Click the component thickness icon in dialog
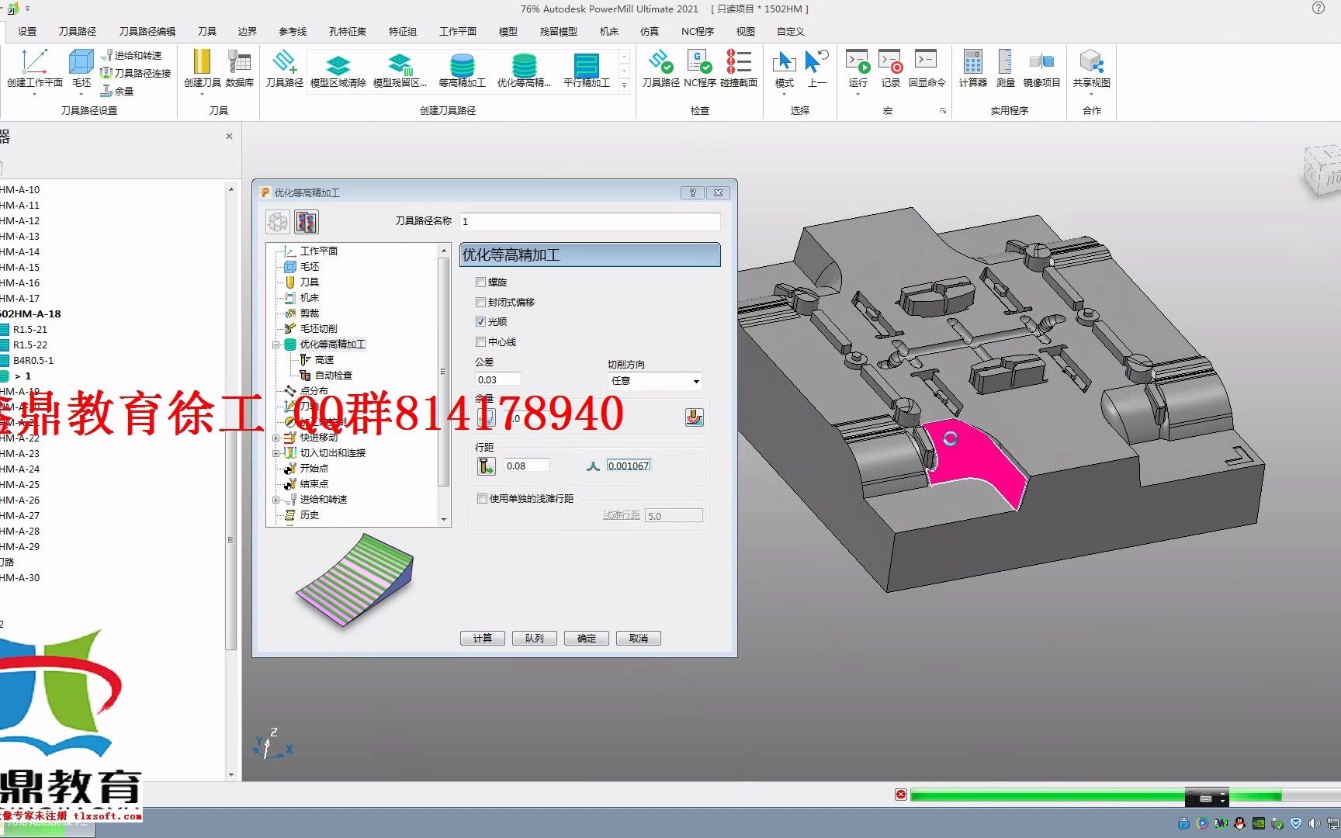This screenshot has width=1341, height=838. [695, 417]
